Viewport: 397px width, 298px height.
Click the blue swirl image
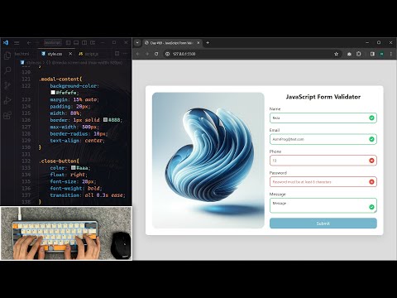(x=208, y=161)
